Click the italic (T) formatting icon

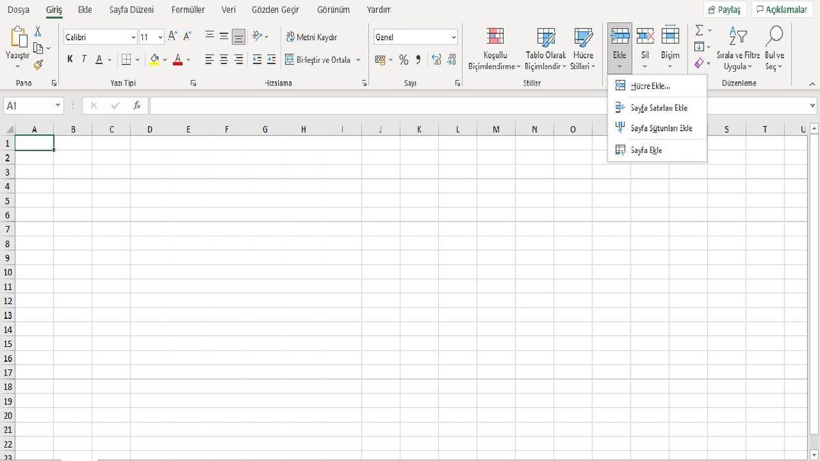[83, 59]
